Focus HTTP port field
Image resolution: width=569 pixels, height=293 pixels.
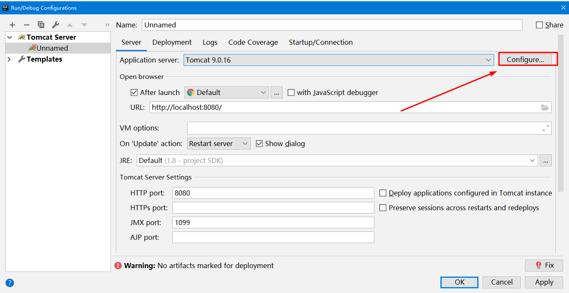point(273,193)
